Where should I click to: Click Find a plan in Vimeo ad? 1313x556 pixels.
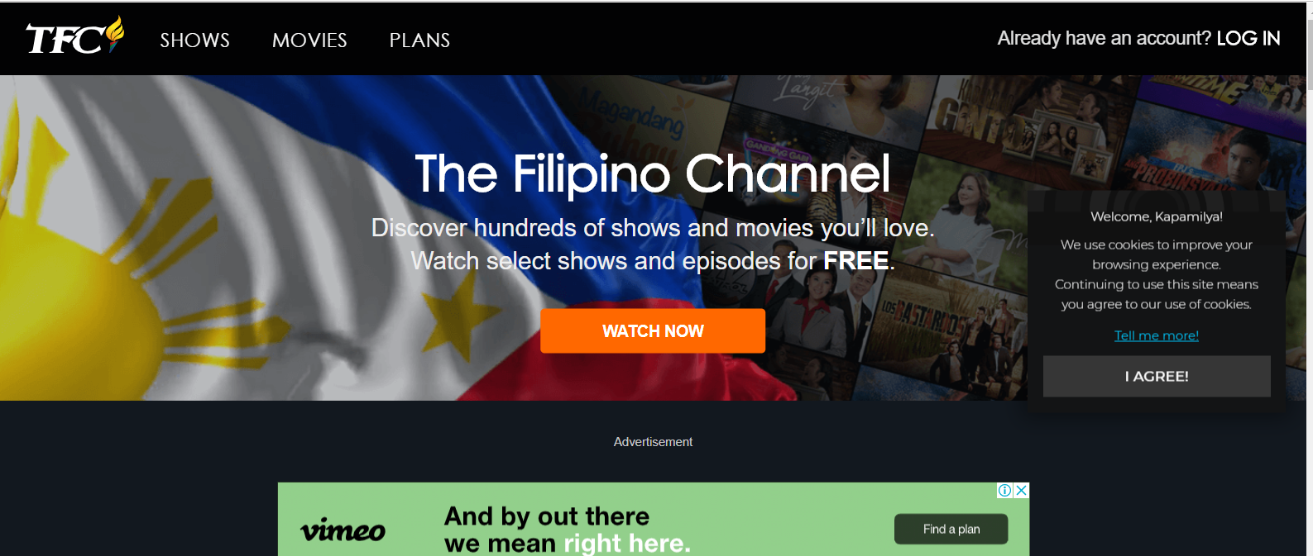click(951, 530)
